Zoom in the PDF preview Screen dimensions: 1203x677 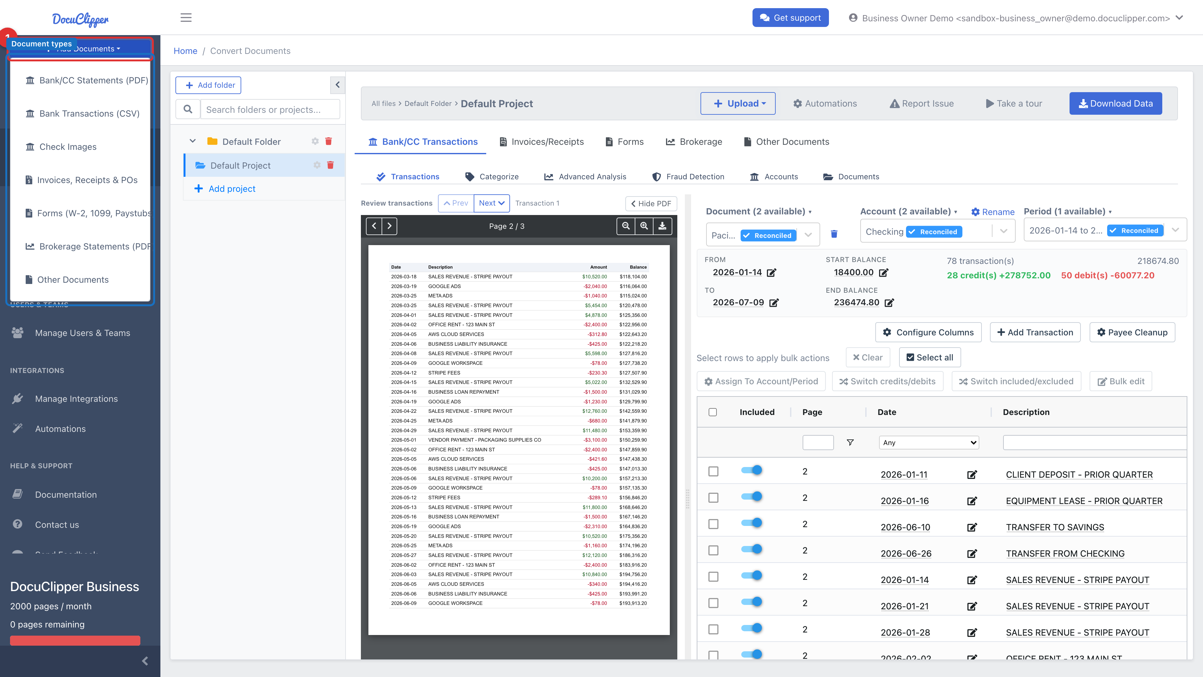(644, 226)
